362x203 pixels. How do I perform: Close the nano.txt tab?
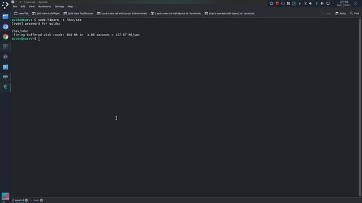click(26, 200)
